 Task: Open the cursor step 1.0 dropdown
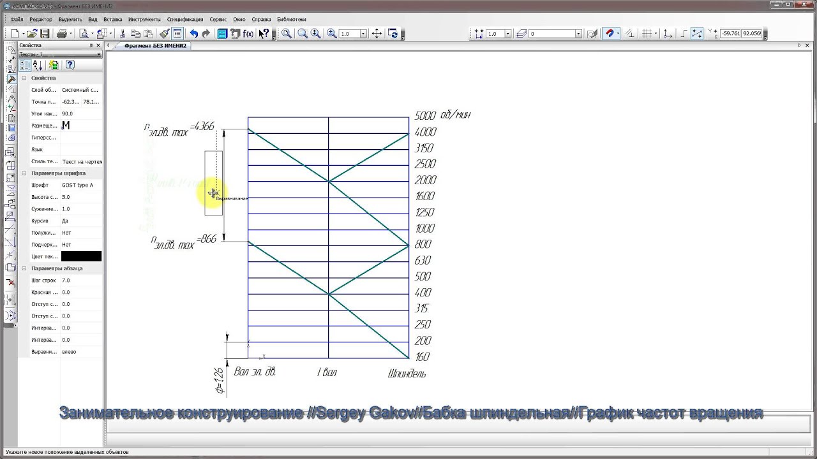(x=507, y=33)
